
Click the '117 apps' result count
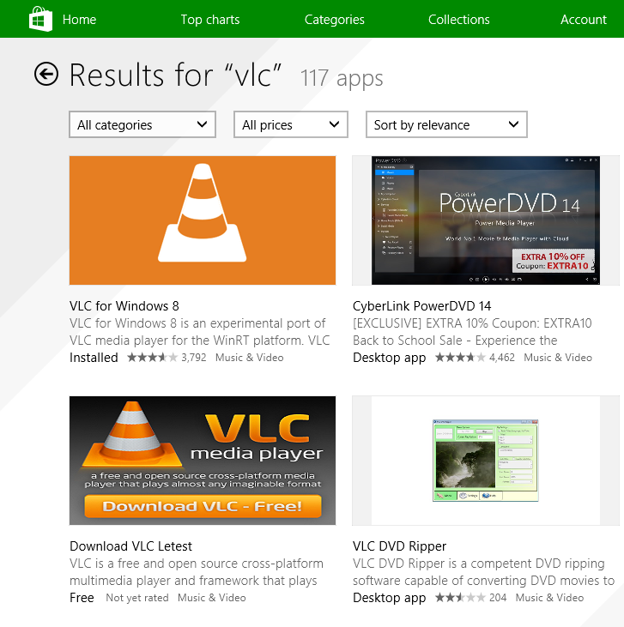tap(342, 78)
